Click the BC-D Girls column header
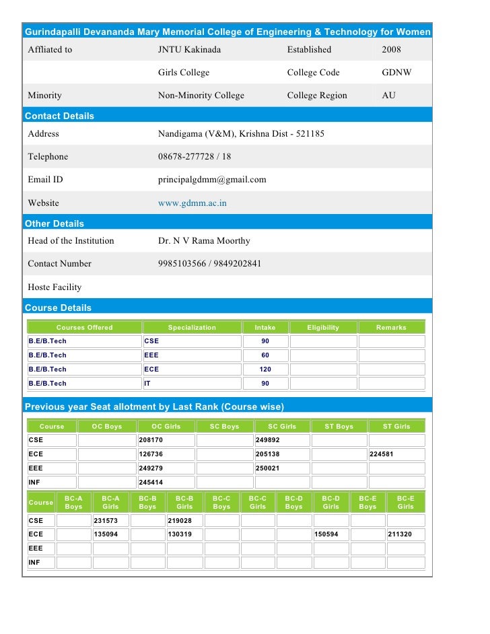Viewport: 490px width, 634px height. pos(330,503)
